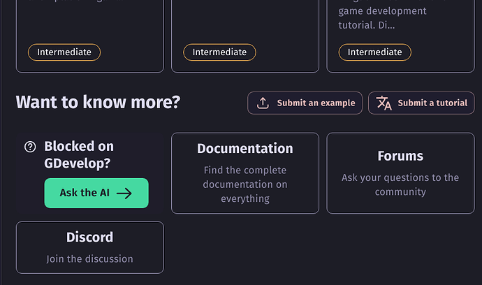Image resolution: width=482 pixels, height=285 pixels.
Task: Click the arrow icon in Ask the AI
Action: tap(124, 193)
